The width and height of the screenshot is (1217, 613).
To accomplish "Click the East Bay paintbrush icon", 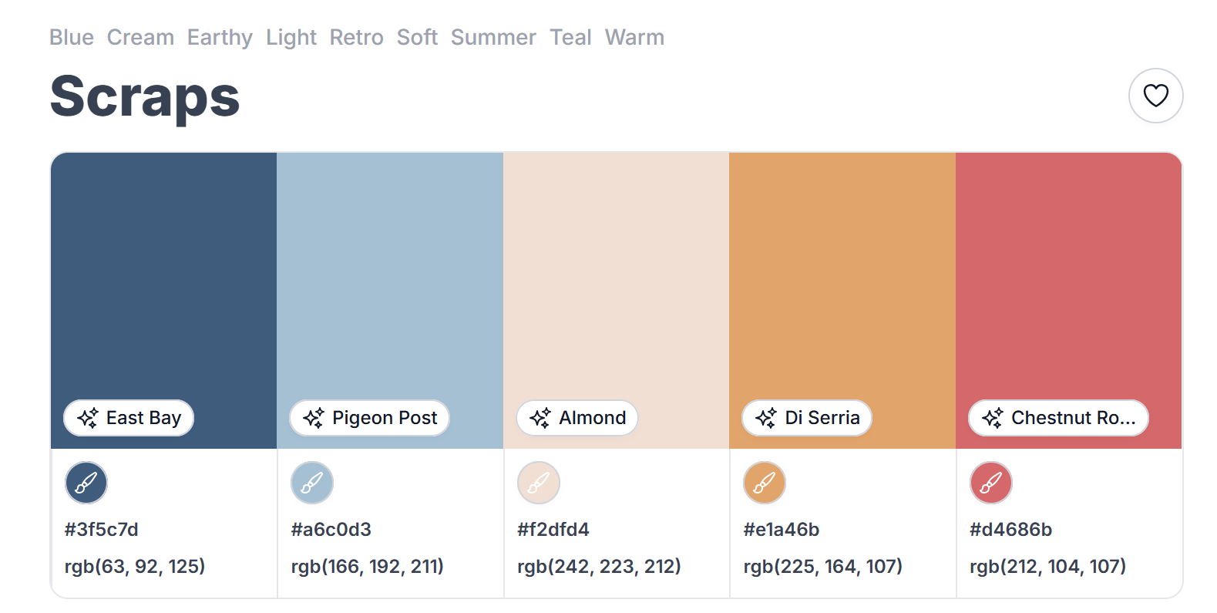I will tap(86, 483).
